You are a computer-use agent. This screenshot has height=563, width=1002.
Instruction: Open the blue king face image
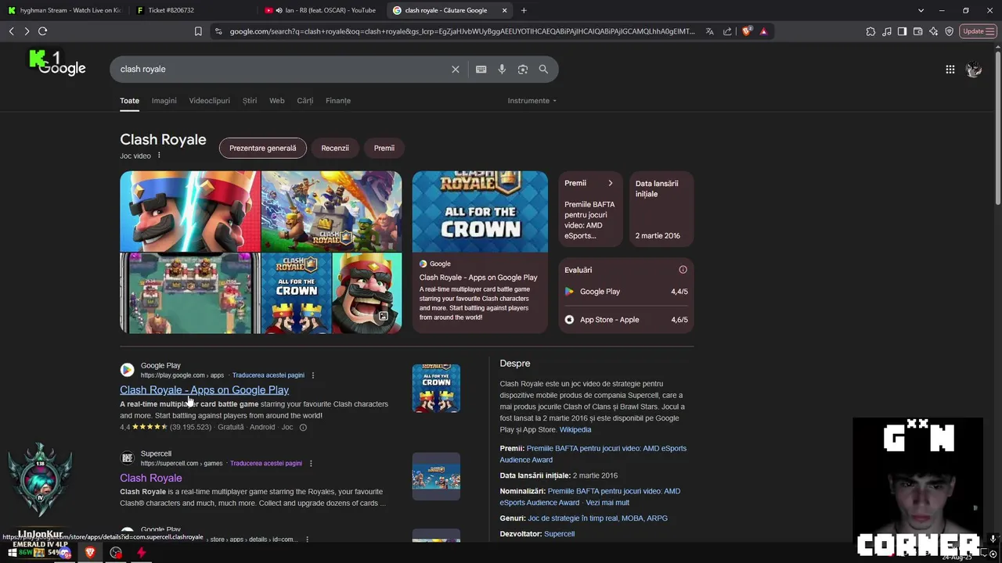pos(190,211)
